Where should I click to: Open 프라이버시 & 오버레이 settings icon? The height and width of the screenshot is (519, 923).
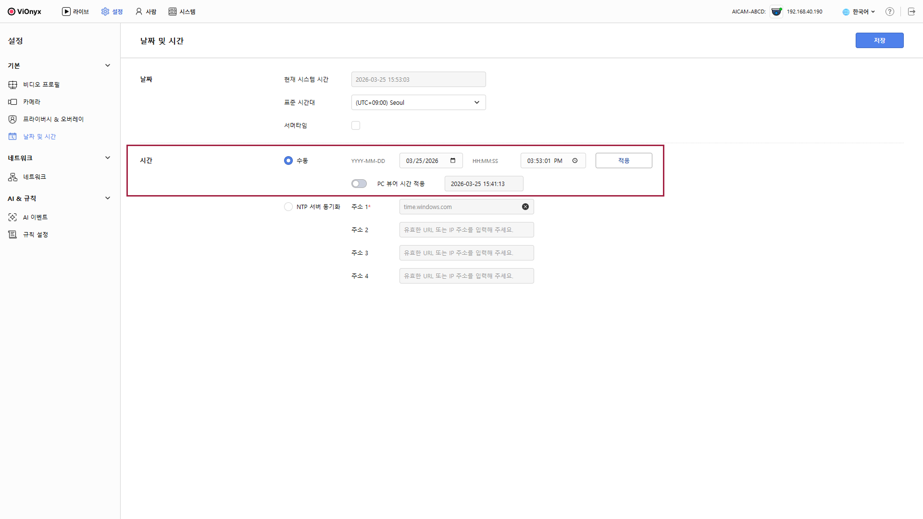13,119
